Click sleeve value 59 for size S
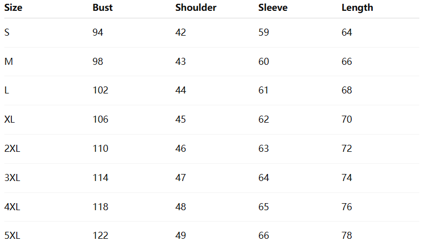This screenshot has width=421, height=248. tap(264, 32)
